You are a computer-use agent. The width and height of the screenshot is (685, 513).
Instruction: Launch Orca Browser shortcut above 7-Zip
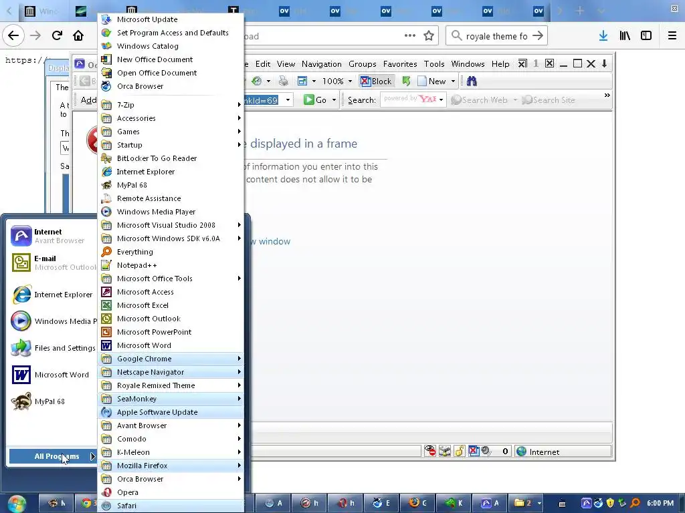[171, 86]
